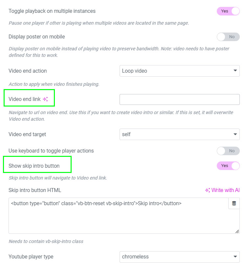Expand the Video end target dropdown

coord(179,134)
